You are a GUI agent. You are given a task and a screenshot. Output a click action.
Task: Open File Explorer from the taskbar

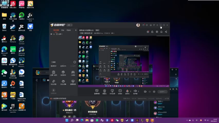(87, 120)
